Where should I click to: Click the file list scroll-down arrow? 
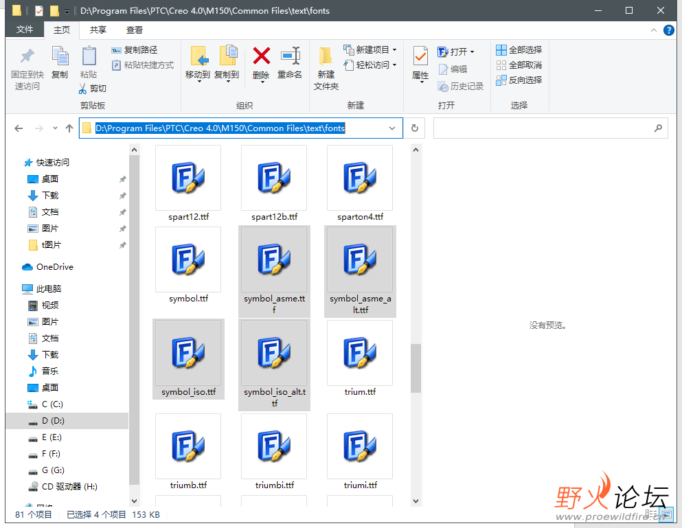pyautogui.click(x=416, y=501)
